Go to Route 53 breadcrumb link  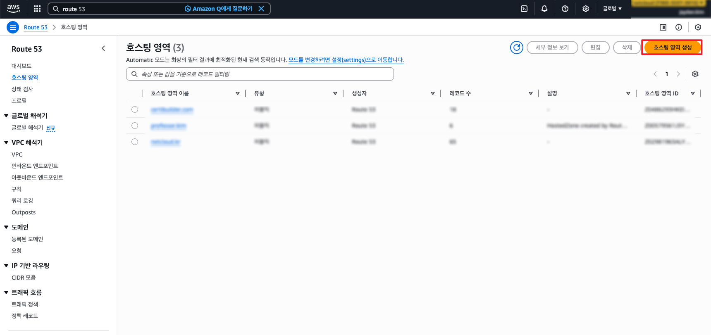(x=36, y=27)
